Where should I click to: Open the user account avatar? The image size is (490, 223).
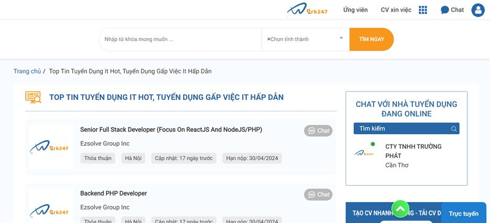pos(478,10)
